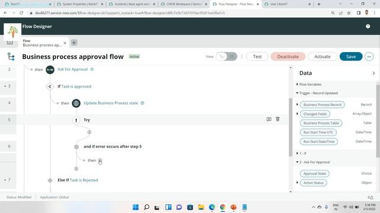Open Windows Start menu
This screenshot has width=380, height=213.
[136, 207]
